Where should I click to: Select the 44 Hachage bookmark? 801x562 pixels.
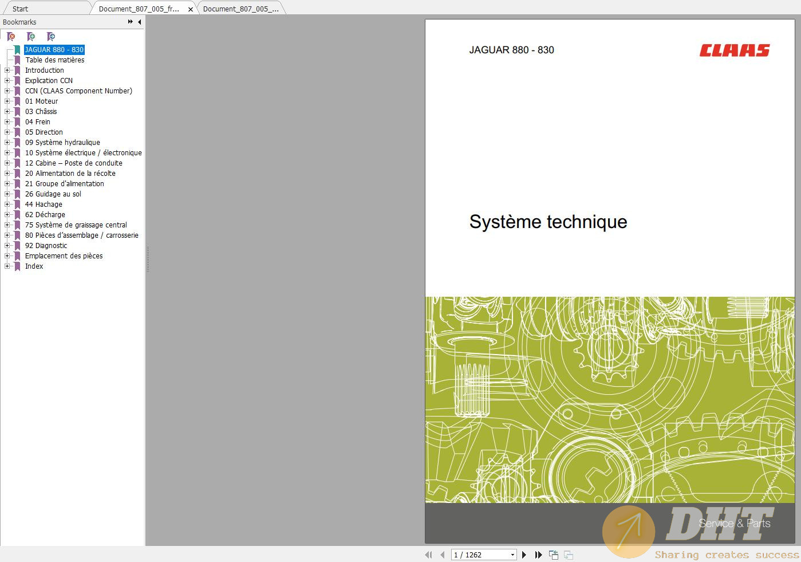pos(44,205)
